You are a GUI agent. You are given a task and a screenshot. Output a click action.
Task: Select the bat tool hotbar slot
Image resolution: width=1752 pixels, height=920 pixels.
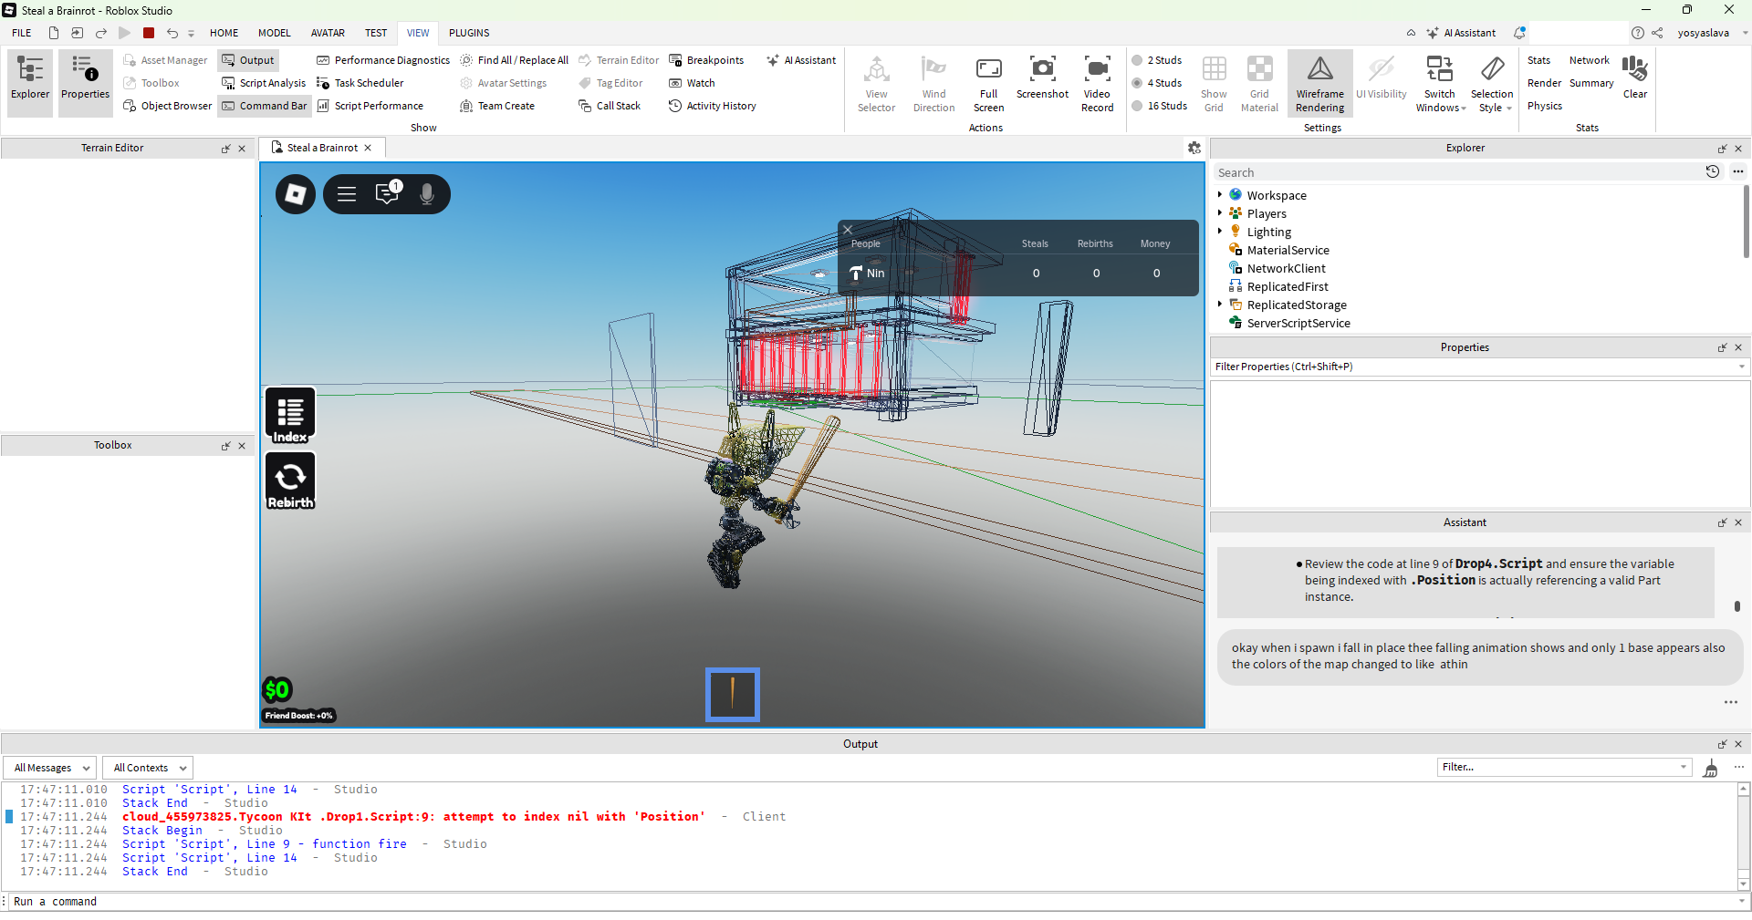(x=732, y=695)
